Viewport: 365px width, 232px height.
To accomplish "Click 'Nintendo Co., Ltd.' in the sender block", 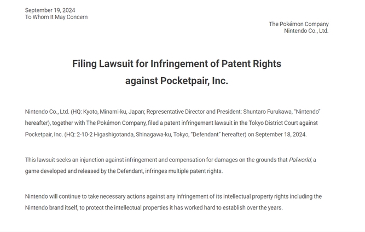I will pyautogui.click(x=306, y=31).
